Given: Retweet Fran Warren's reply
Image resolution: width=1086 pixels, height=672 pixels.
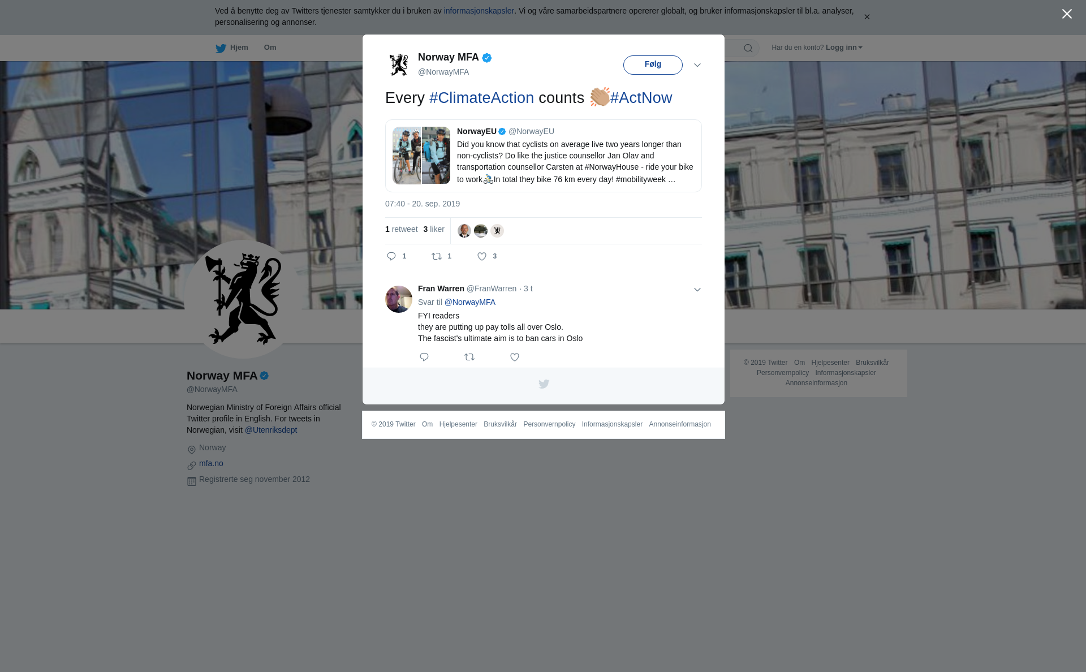Looking at the screenshot, I should 469,357.
